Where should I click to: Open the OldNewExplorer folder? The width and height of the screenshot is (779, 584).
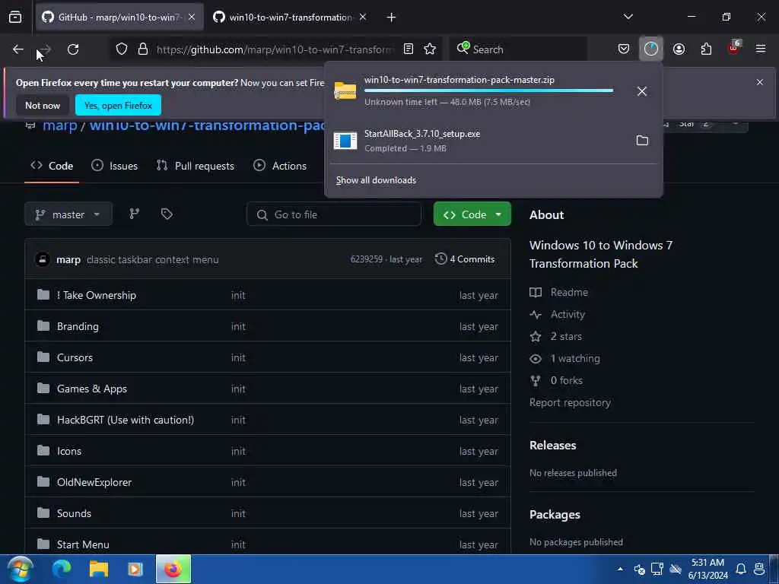pyautogui.click(x=94, y=483)
